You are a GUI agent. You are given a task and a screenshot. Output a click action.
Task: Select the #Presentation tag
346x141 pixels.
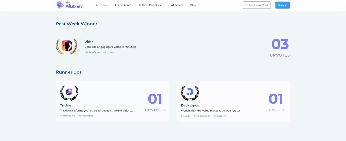click(x=202, y=116)
